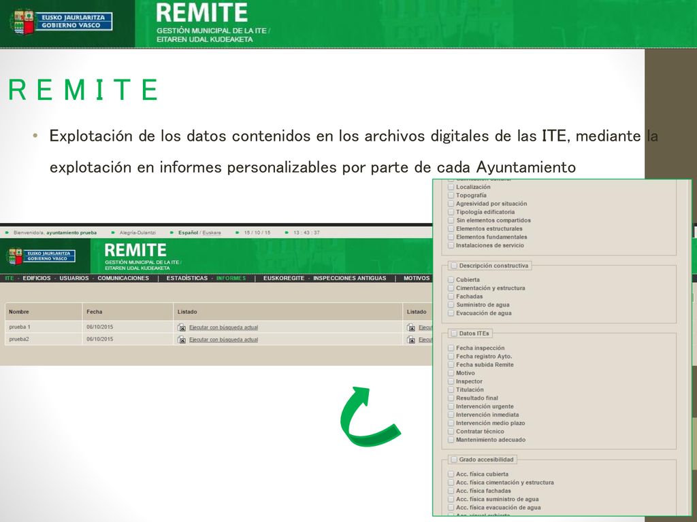Open EUSKOREGITE menu item
This screenshot has width=697, height=522.
click(x=284, y=278)
